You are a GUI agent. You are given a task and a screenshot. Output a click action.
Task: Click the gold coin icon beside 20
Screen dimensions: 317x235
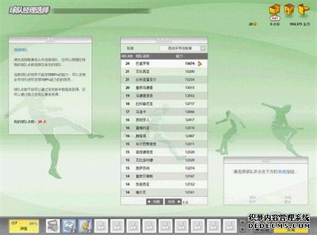pyautogui.click(x=256, y=24)
